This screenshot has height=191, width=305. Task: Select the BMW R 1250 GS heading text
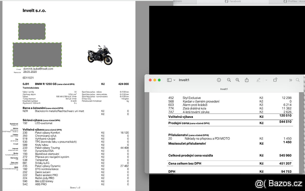tap(46, 84)
